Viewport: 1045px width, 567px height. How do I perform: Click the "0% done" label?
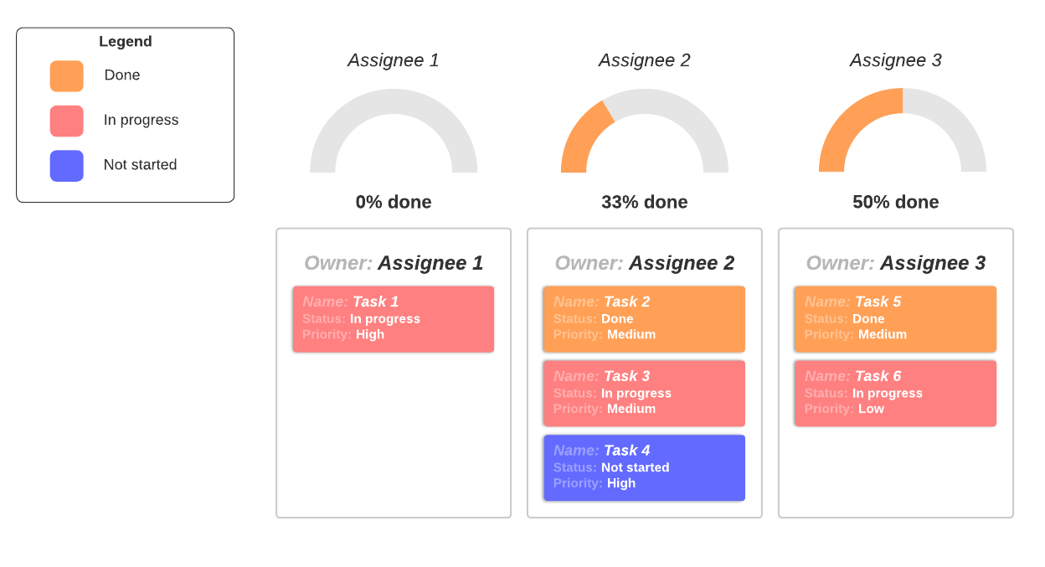coord(394,202)
